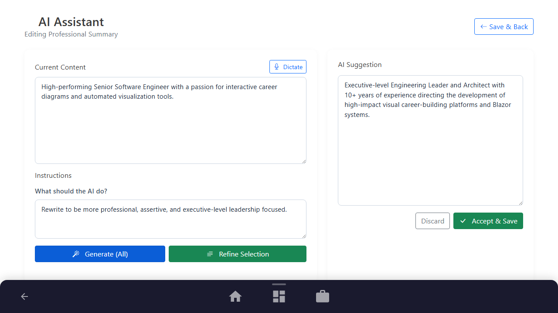Click the 'Current Content' label
558x313 pixels.
pos(60,67)
